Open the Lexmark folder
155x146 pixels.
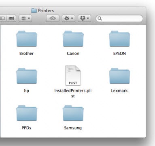119,76
